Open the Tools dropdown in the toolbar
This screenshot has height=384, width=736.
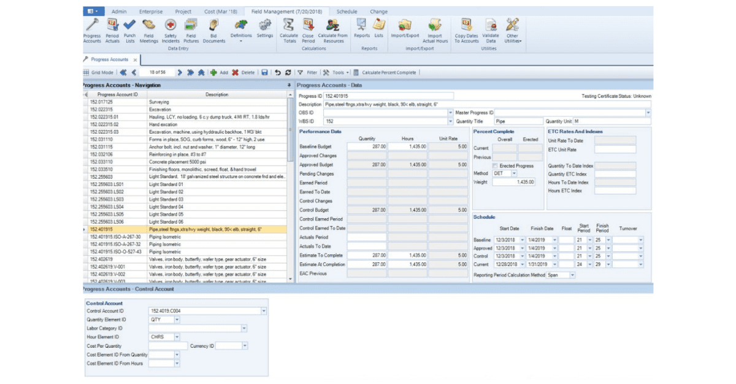[x=336, y=72]
